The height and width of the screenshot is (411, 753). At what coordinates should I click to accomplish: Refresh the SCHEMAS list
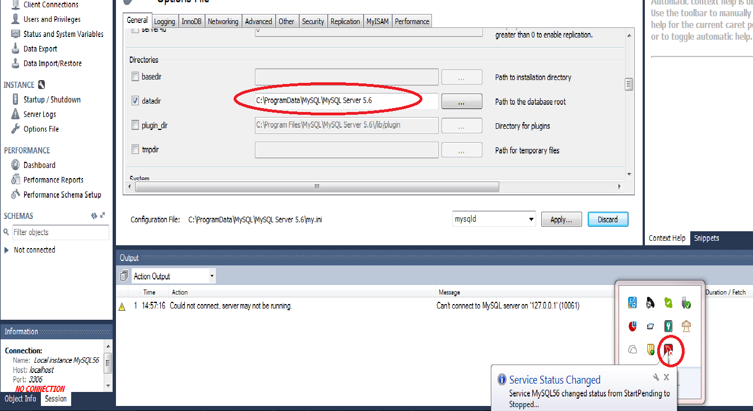pyautogui.click(x=94, y=216)
